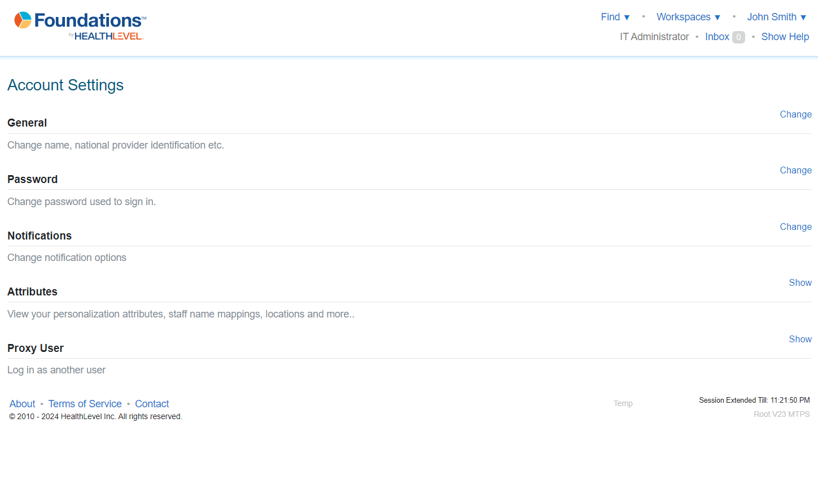Click the Session Extended Till timestamp

coord(754,400)
